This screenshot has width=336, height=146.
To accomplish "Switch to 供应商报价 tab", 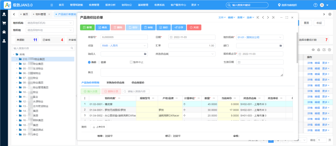I will click(x=138, y=82).
